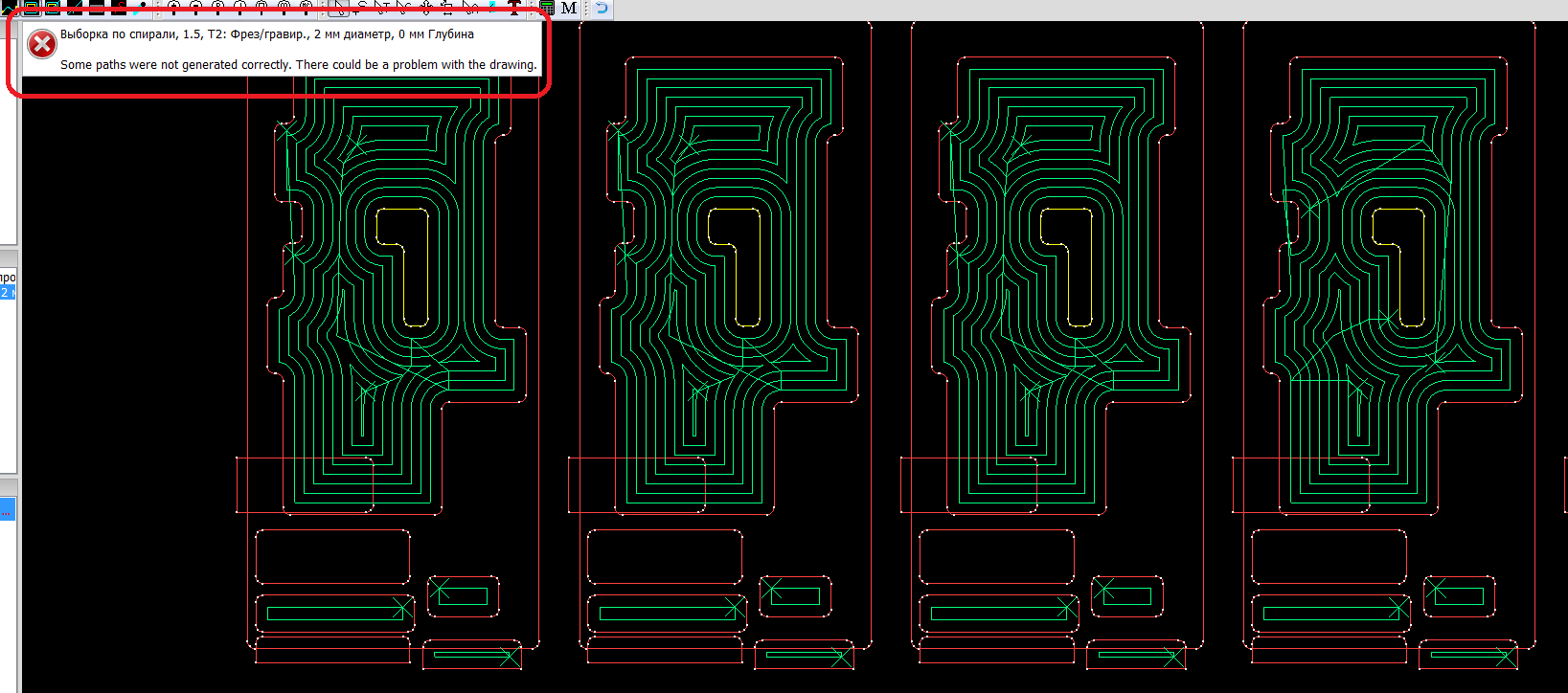The image size is (1568, 693).
Task: Select the arrow pointer selection tool
Action: [x=338, y=8]
